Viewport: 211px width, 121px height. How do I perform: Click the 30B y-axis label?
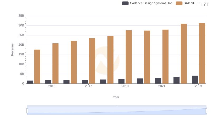21,25
